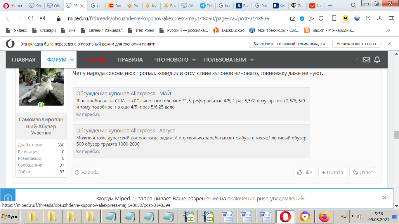
Task: Switch to Opera in the taskbar
Action: click(285, 217)
